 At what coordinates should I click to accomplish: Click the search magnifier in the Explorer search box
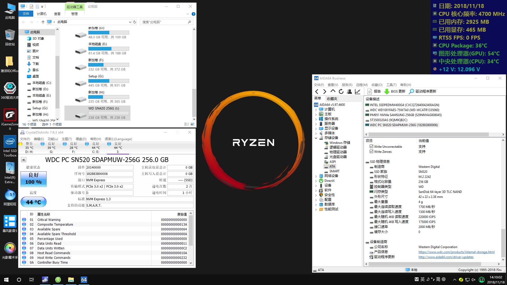tap(189, 22)
